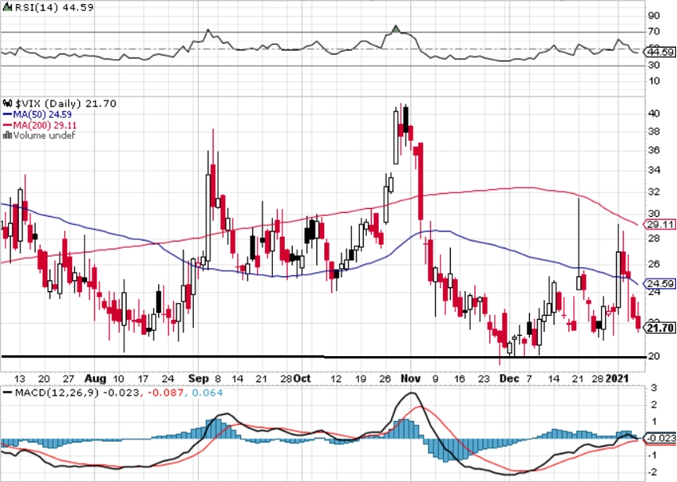Click the Nov label on the date axis
Viewport: 677px width, 482px height.
[411, 379]
